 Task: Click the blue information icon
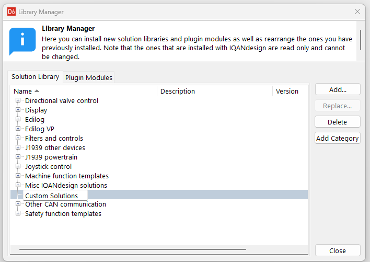tap(22, 41)
